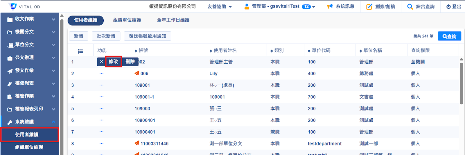
Task: Close the row action popup with X
Action: [101, 62]
